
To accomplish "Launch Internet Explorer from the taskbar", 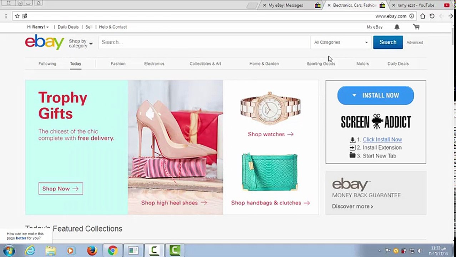I will [30, 251].
